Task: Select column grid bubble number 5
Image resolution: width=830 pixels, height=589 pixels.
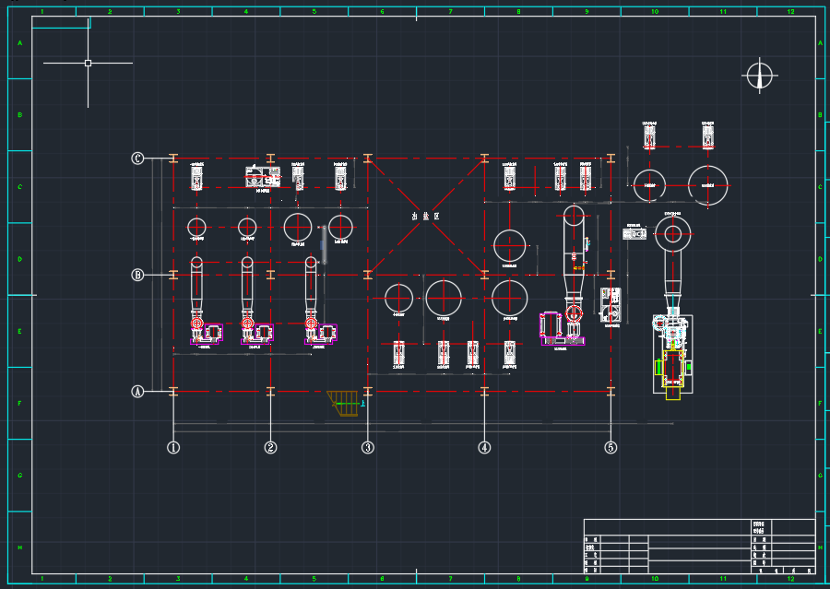Action: [611, 448]
